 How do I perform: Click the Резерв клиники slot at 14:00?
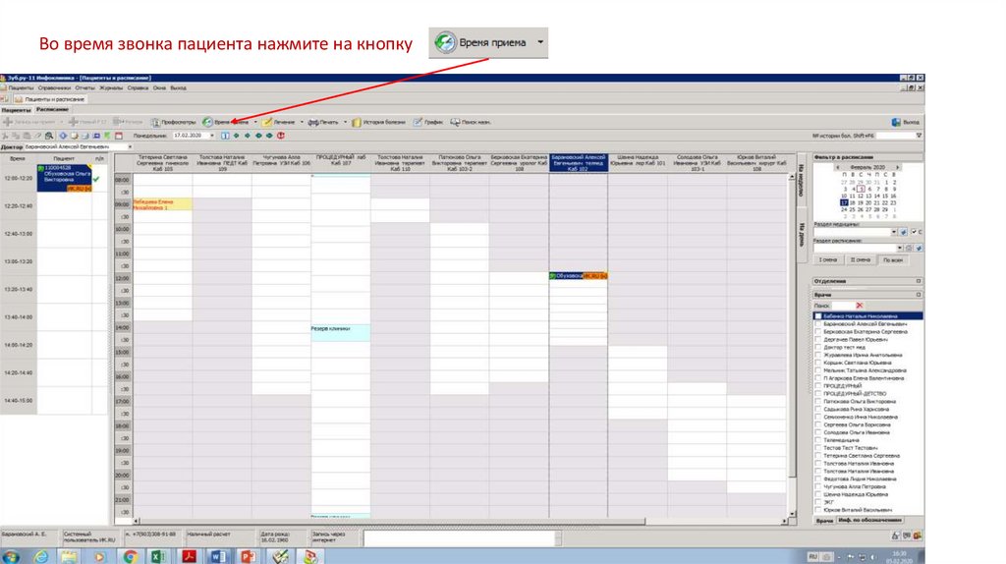[x=340, y=332]
